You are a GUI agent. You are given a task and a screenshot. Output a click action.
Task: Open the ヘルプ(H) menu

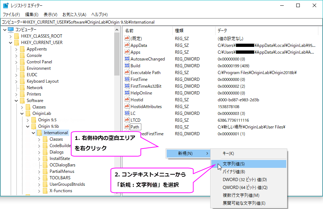(x=99, y=14)
